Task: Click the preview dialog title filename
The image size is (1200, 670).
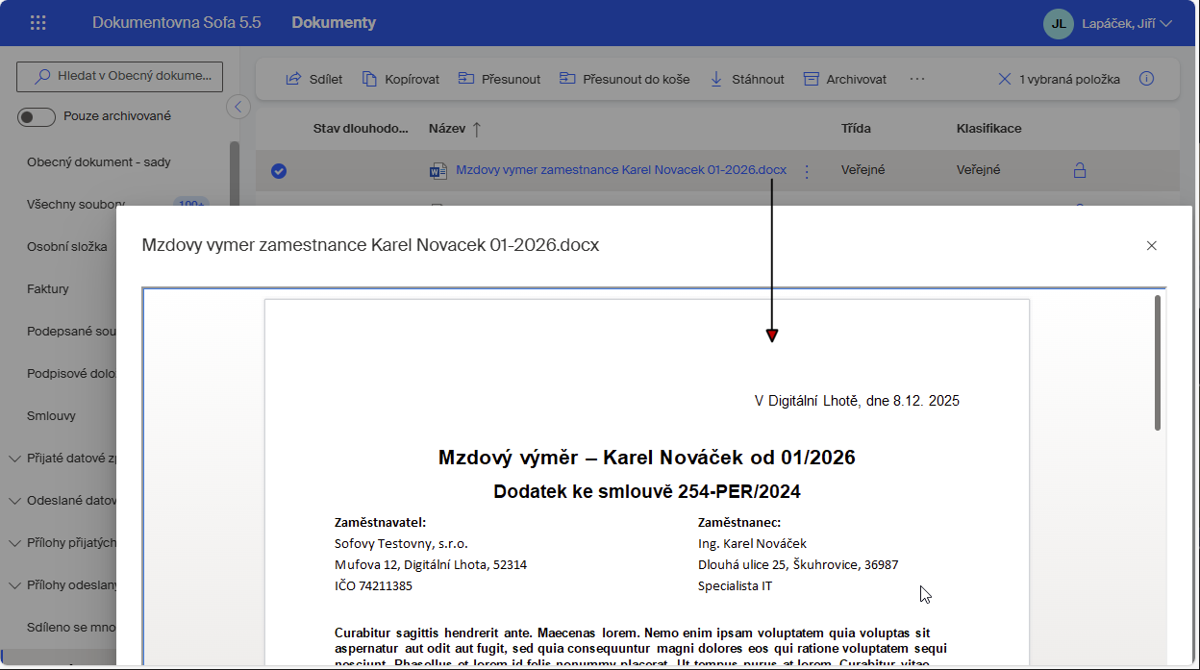Action: point(370,245)
